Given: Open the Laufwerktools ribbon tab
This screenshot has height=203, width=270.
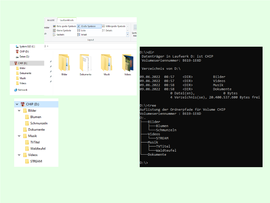Looking at the screenshot, I should (x=67, y=20).
